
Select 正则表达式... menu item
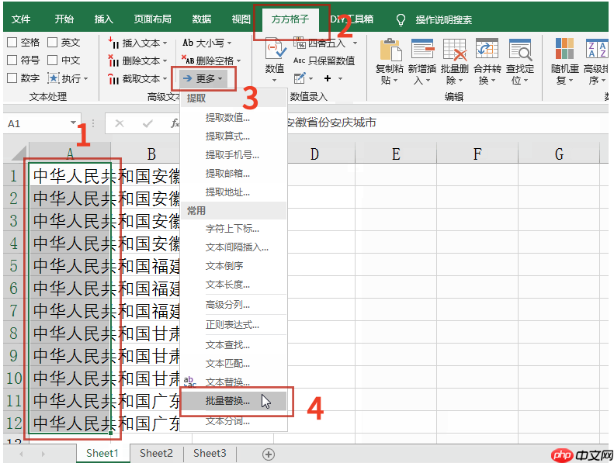coord(234,325)
